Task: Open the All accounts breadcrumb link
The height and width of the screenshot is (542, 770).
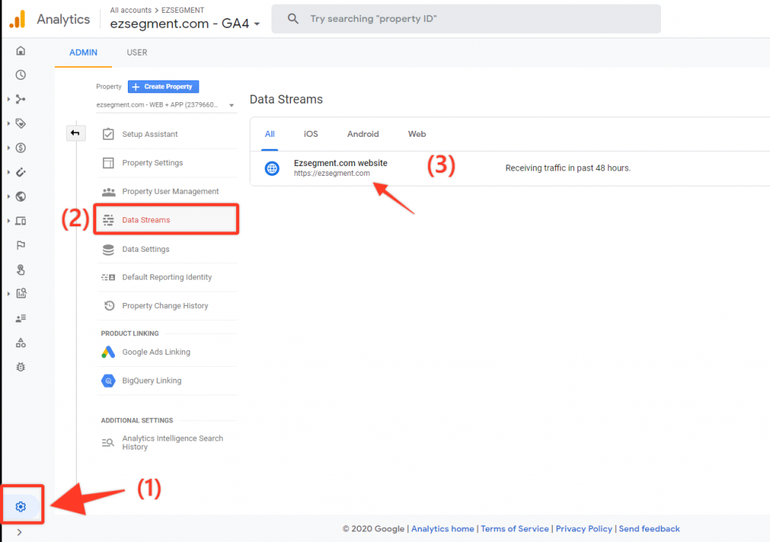Action: [x=131, y=10]
